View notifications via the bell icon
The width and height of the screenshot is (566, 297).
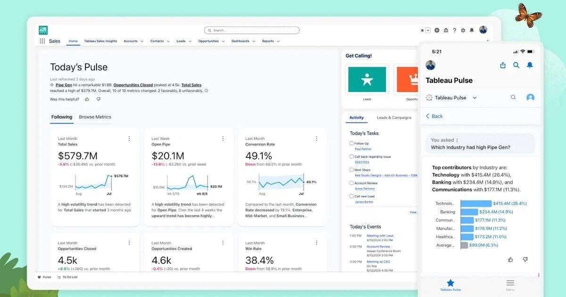[472, 30]
